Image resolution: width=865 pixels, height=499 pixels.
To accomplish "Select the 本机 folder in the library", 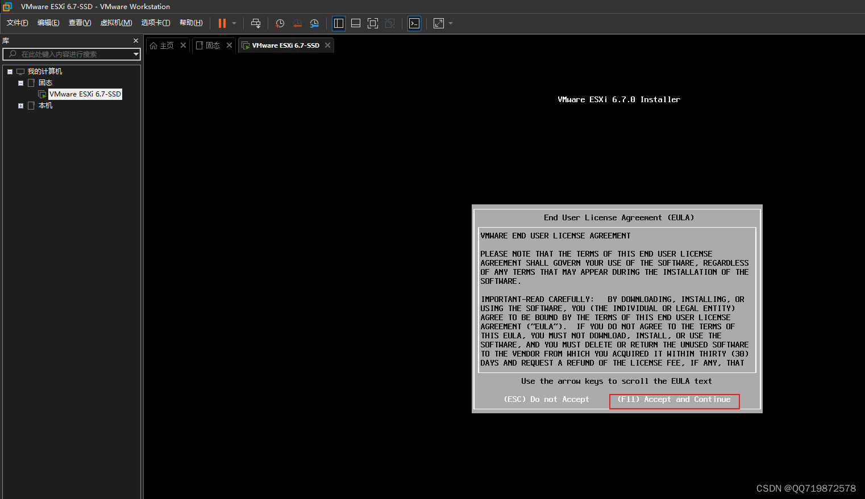I will pos(45,106).
